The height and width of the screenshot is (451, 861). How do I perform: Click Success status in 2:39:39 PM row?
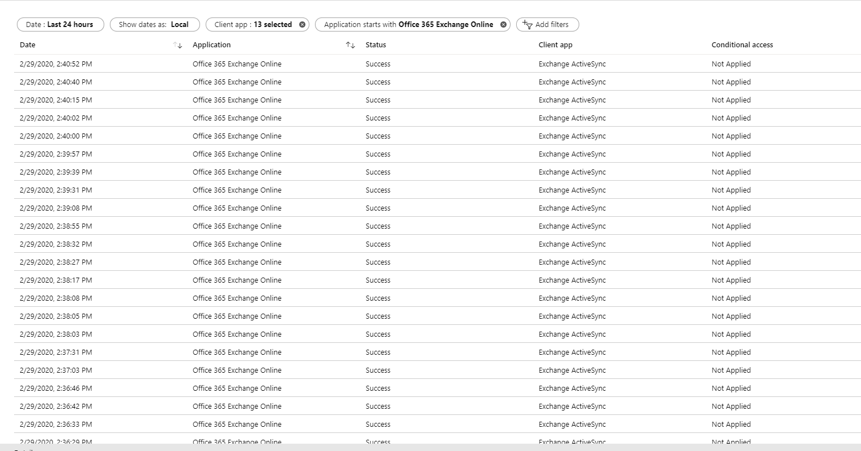click(378, 172)
